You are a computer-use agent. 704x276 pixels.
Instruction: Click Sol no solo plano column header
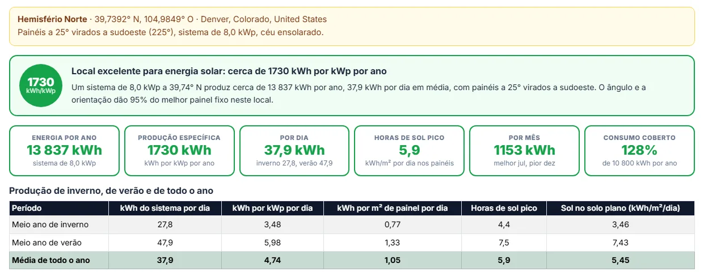point(620,208)
